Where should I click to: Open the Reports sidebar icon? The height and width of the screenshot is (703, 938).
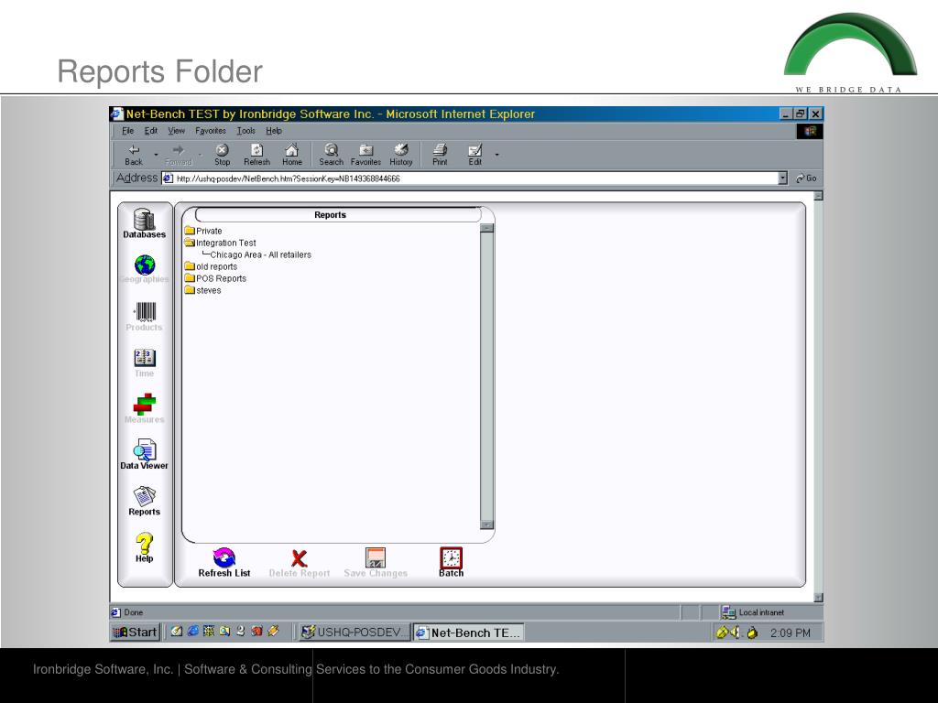click(145, 496)
